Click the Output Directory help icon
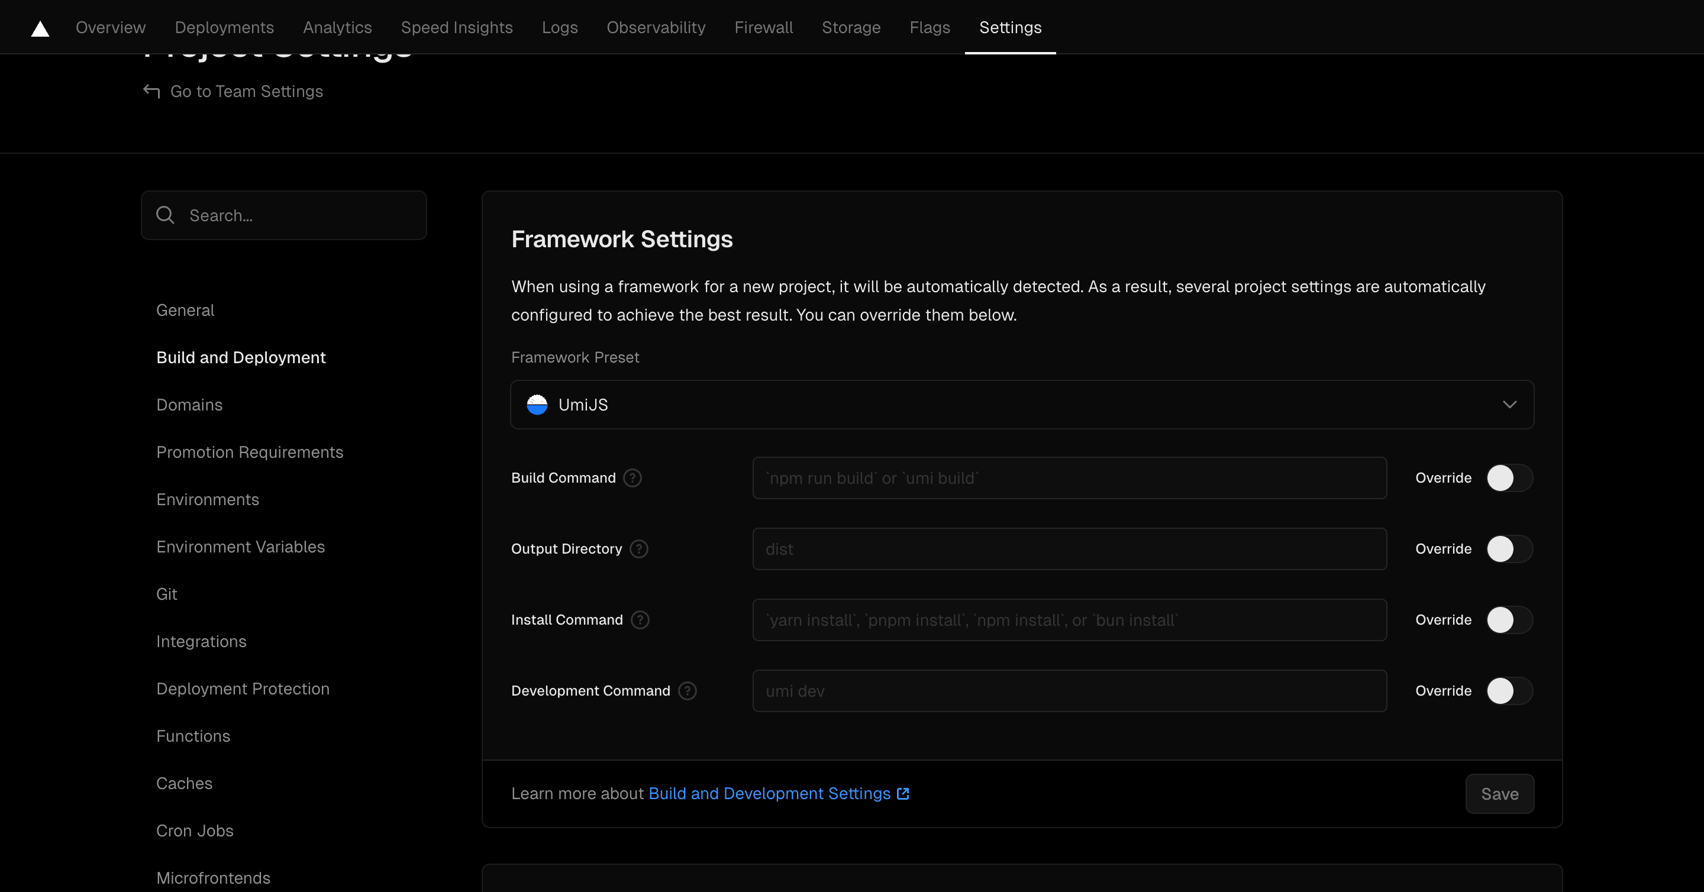The height and width of the screenshot is (892, 1704). click(x=638, y=549)
